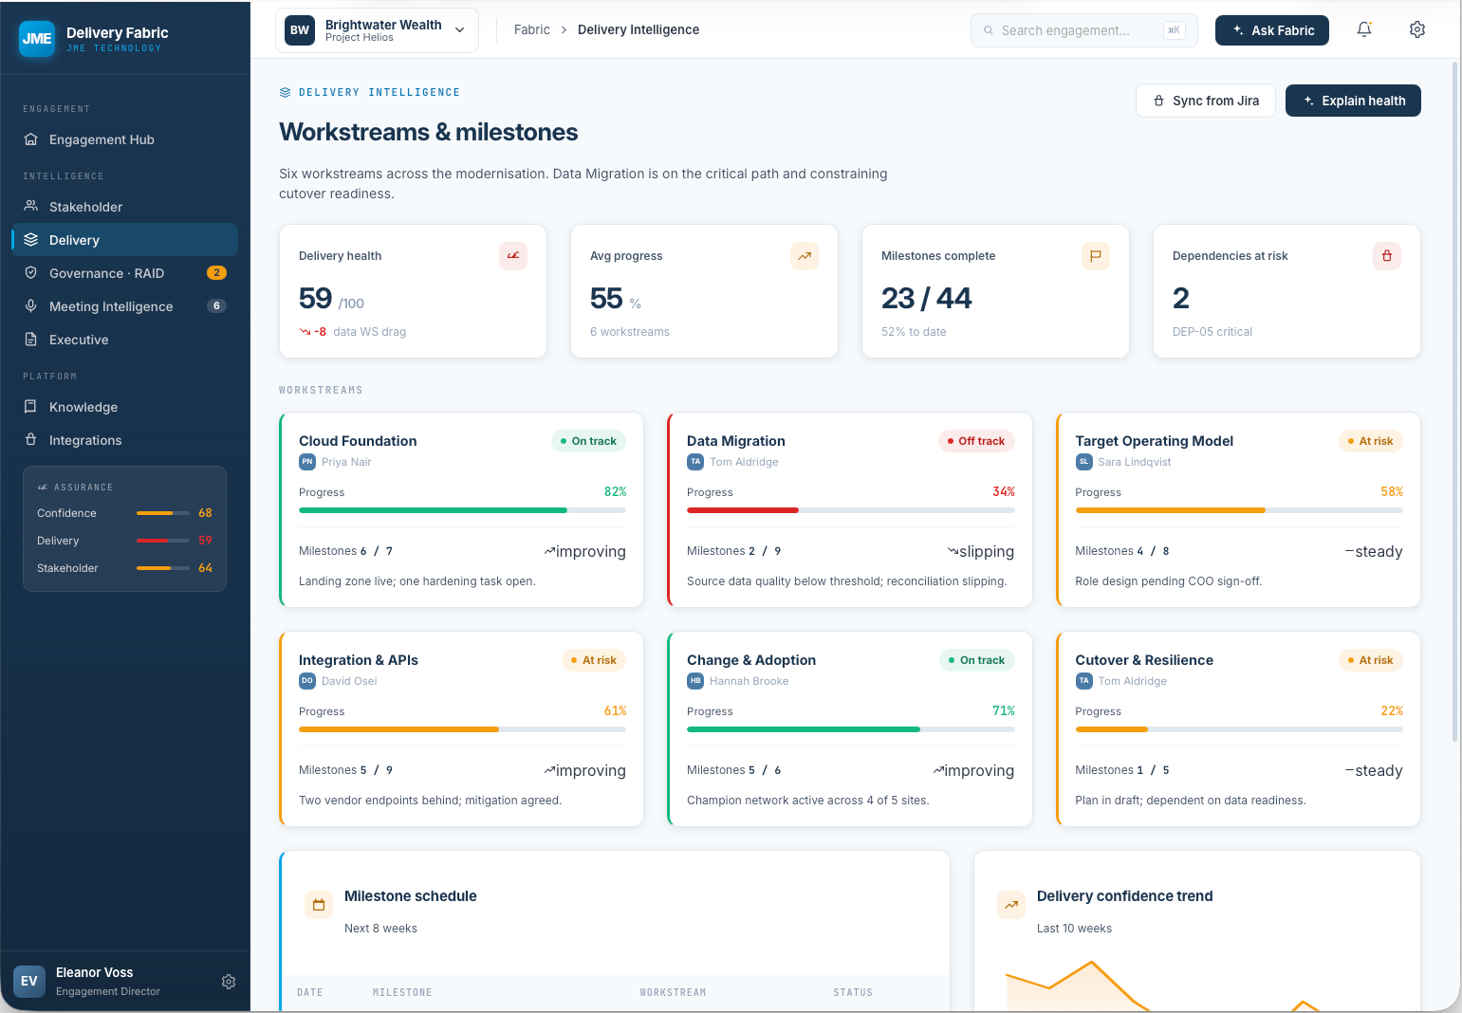
Task: Click the '23 / 44' milestones value
Action: [927, 298]
